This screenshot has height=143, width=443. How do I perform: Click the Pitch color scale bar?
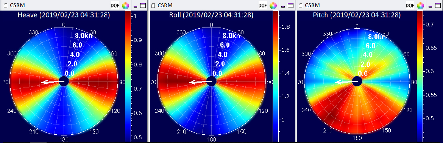[420, 76]
